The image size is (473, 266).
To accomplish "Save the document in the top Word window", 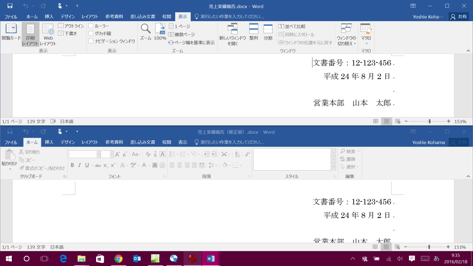I will (x=10, y=6).
